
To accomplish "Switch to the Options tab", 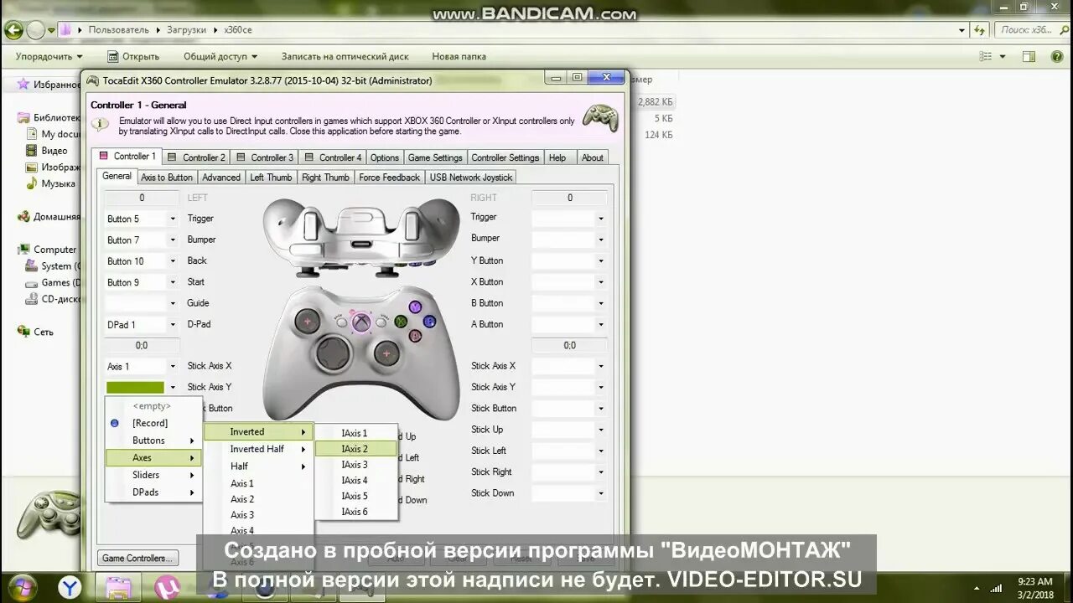I will tap(385, 157).
